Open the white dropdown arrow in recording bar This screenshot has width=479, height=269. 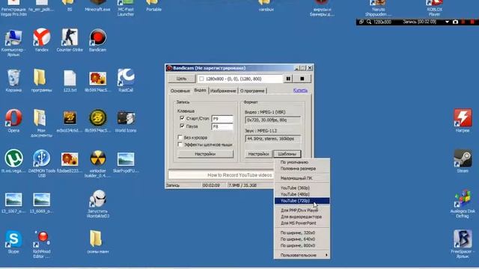click(448, 22)
